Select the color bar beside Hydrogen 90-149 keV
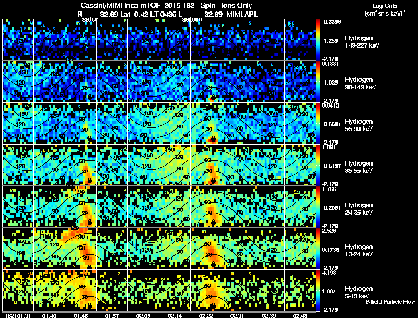 pos(318,81)
